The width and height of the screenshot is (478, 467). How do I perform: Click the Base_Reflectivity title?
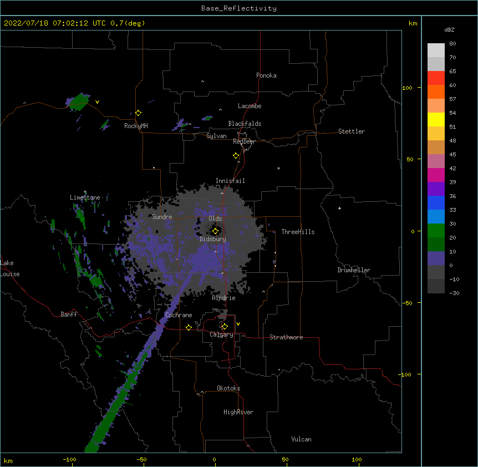[x=239, y=8]
